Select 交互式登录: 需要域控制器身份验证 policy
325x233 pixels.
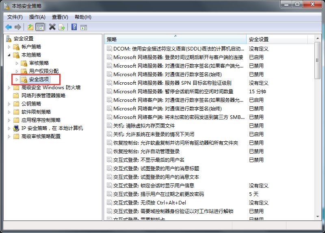click(173, 211)
